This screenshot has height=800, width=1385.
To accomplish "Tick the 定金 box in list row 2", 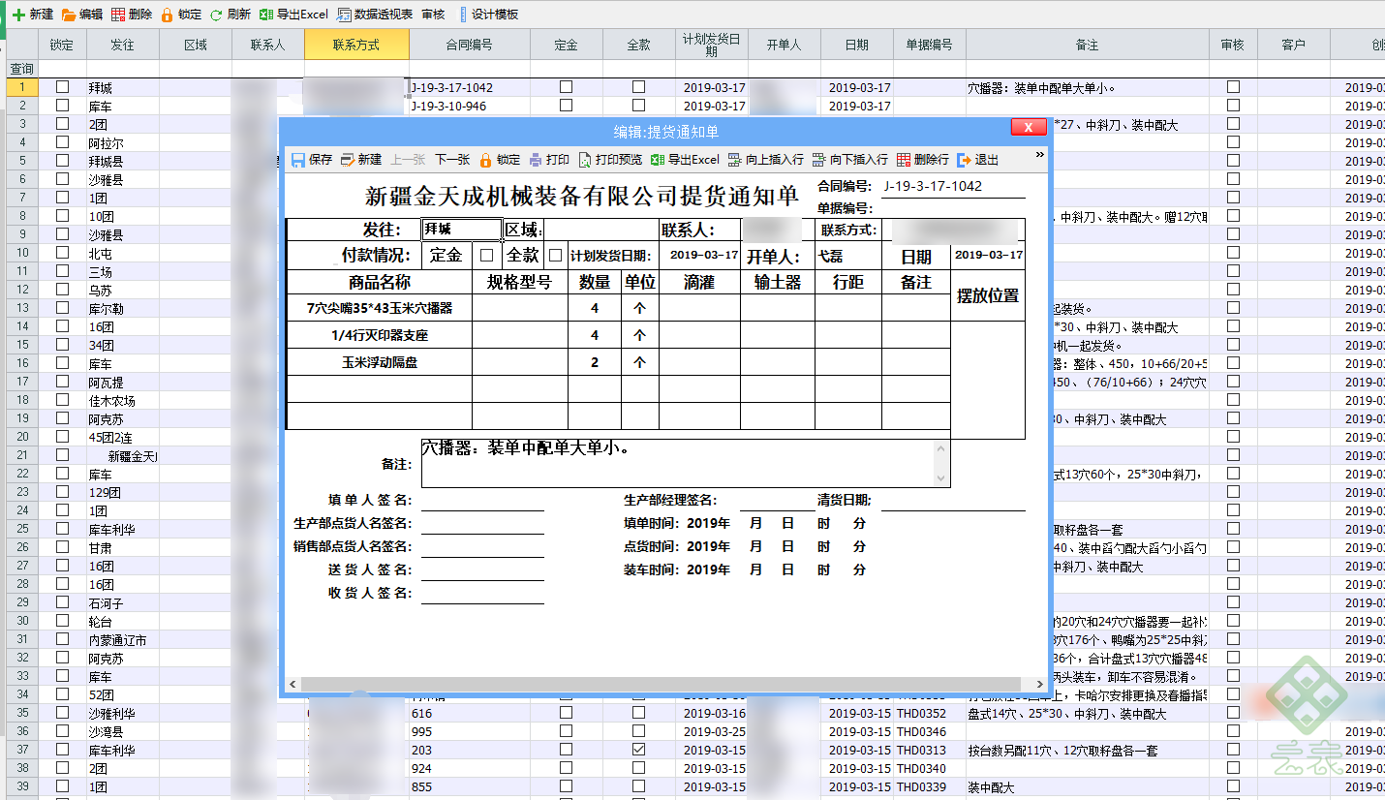I will pos(566,106).
